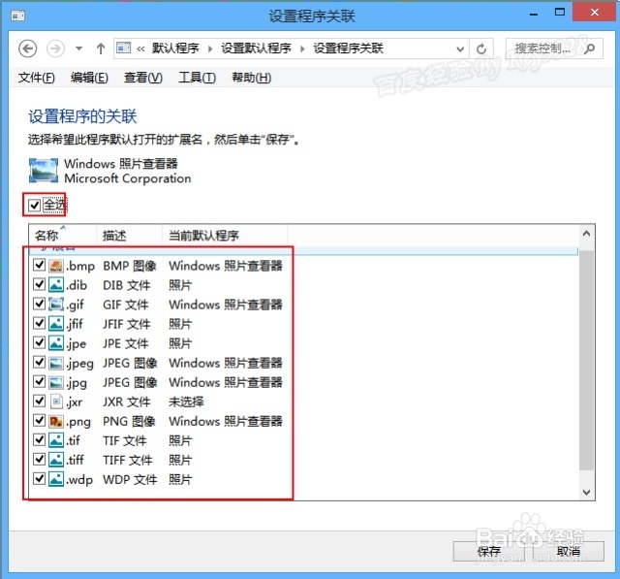The width and height of the screenshot is (620, 579).
Task: Expand breadcrumb arrow after 设置默认程序
Action: [x=302, y=49]
